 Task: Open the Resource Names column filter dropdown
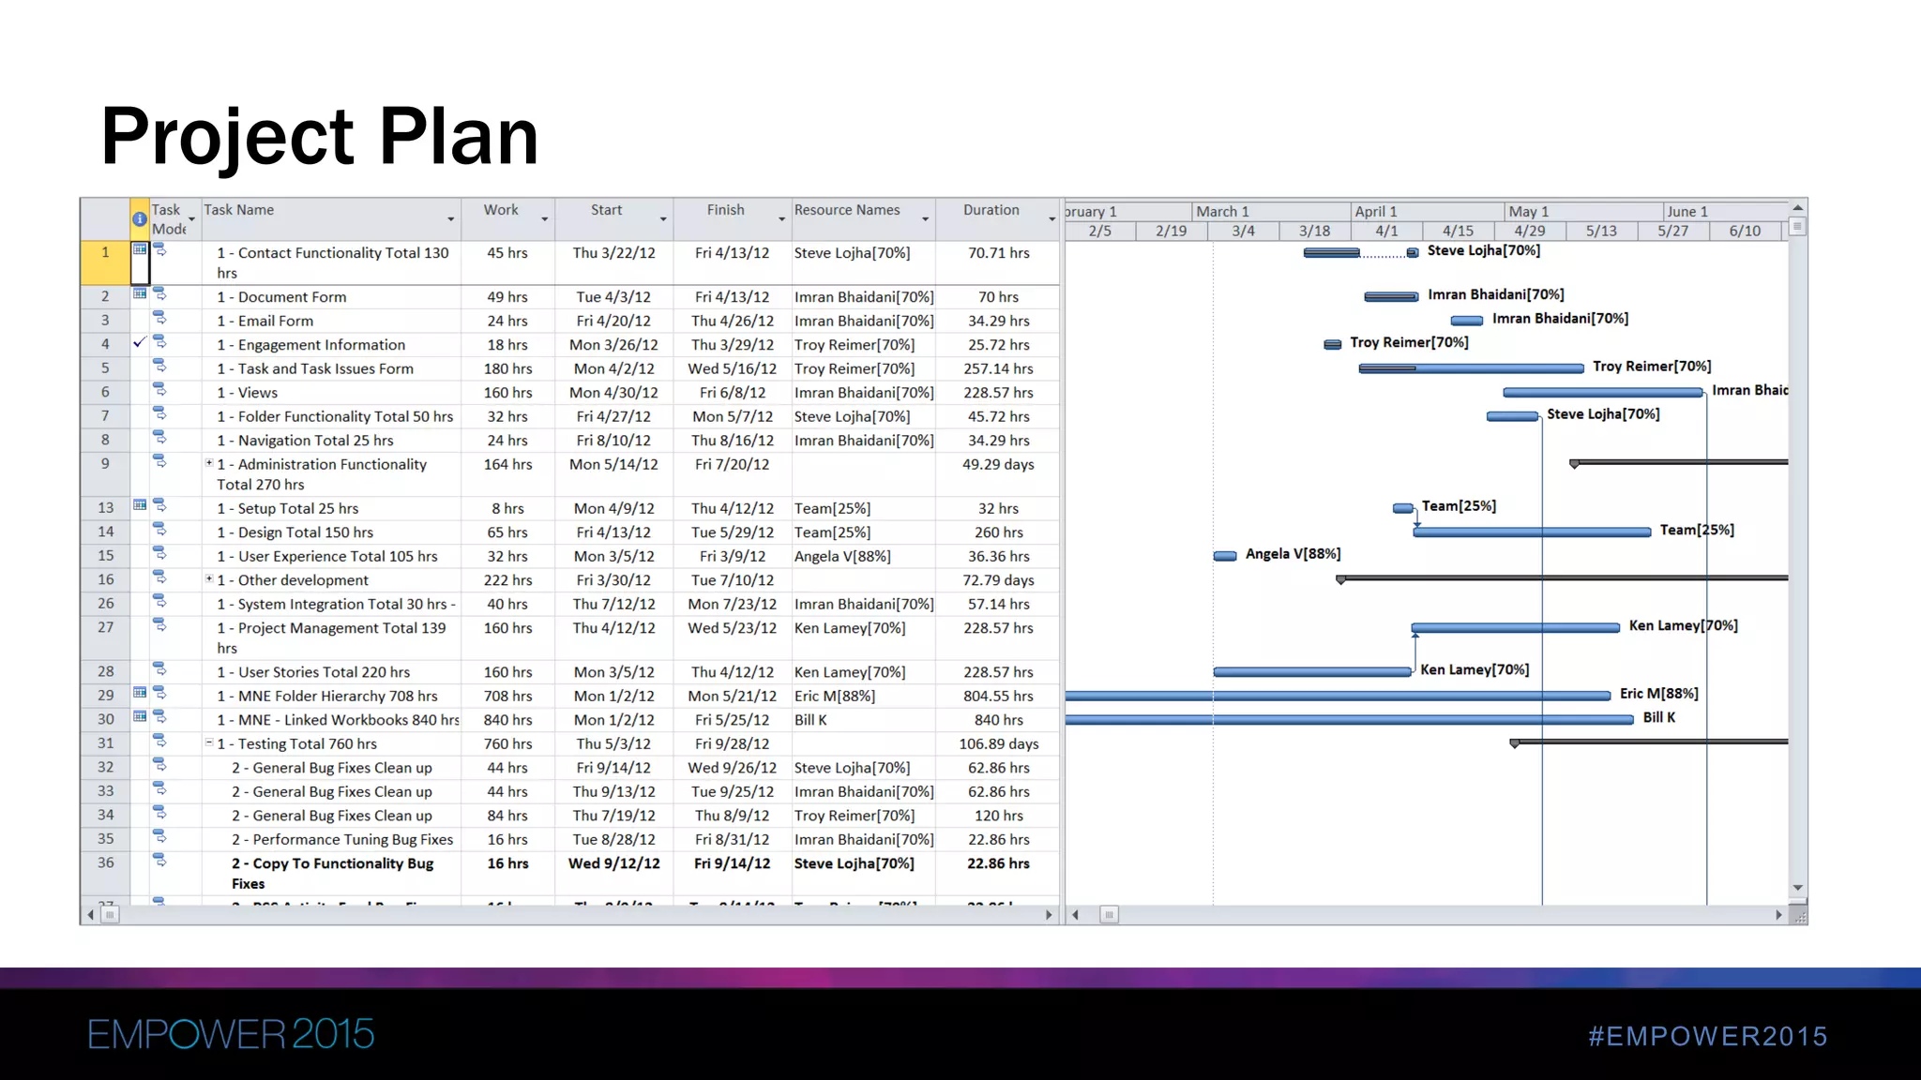(925, 219)
